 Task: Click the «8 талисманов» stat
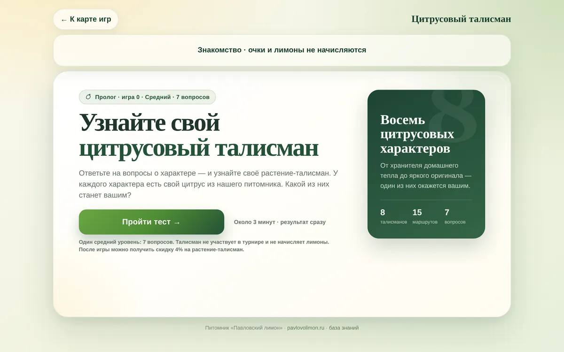393,216
